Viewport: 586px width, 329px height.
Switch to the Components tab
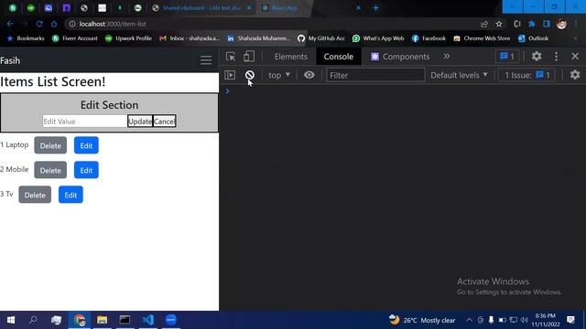(400, 57)
